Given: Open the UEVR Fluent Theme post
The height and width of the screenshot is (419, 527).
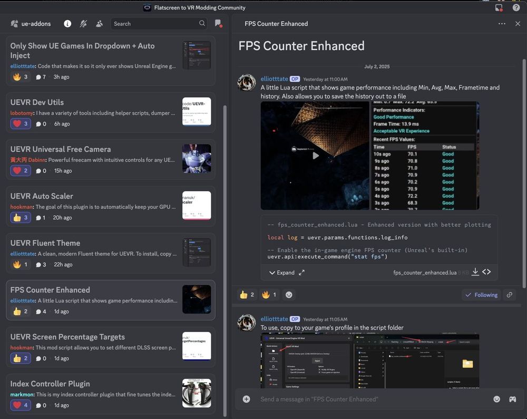Looking at the screenshot, I should [111, 254].
